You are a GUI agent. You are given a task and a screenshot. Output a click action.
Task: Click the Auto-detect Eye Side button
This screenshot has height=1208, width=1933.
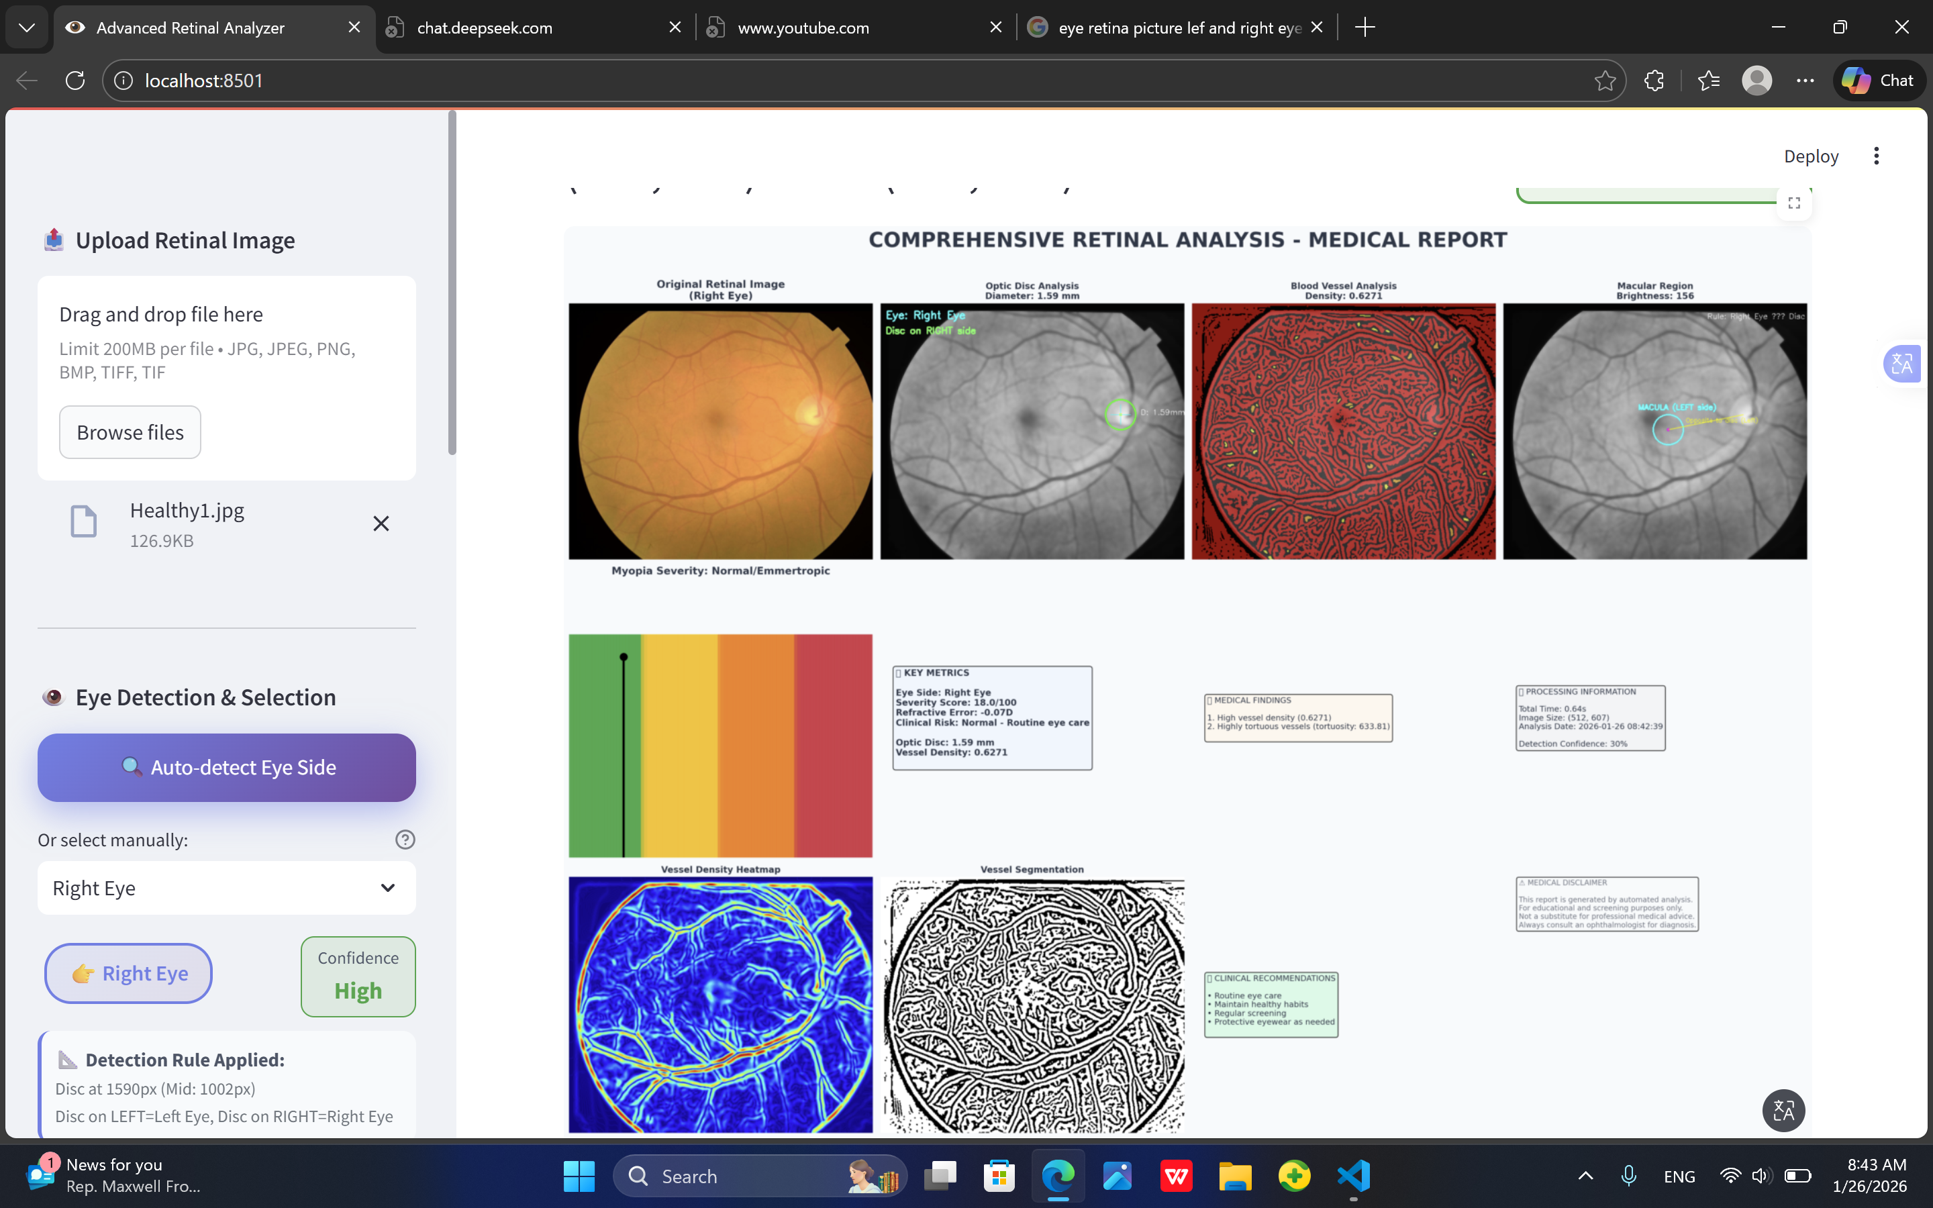226,767
